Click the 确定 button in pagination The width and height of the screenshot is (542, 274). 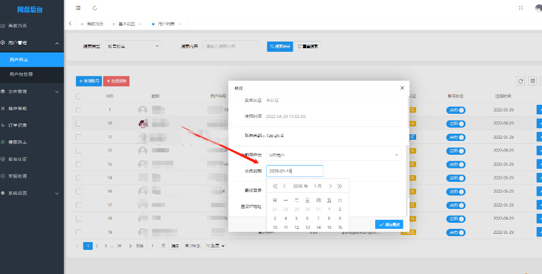[175, 246]
